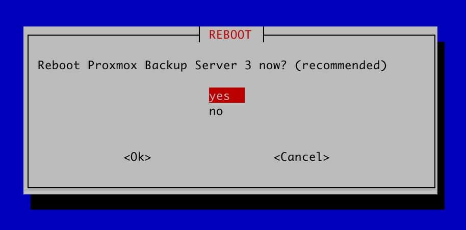The height and width of the screenshot is (230, 466).
Task: Click the word "Server" in the question
Action: click(x=216, y=65)
